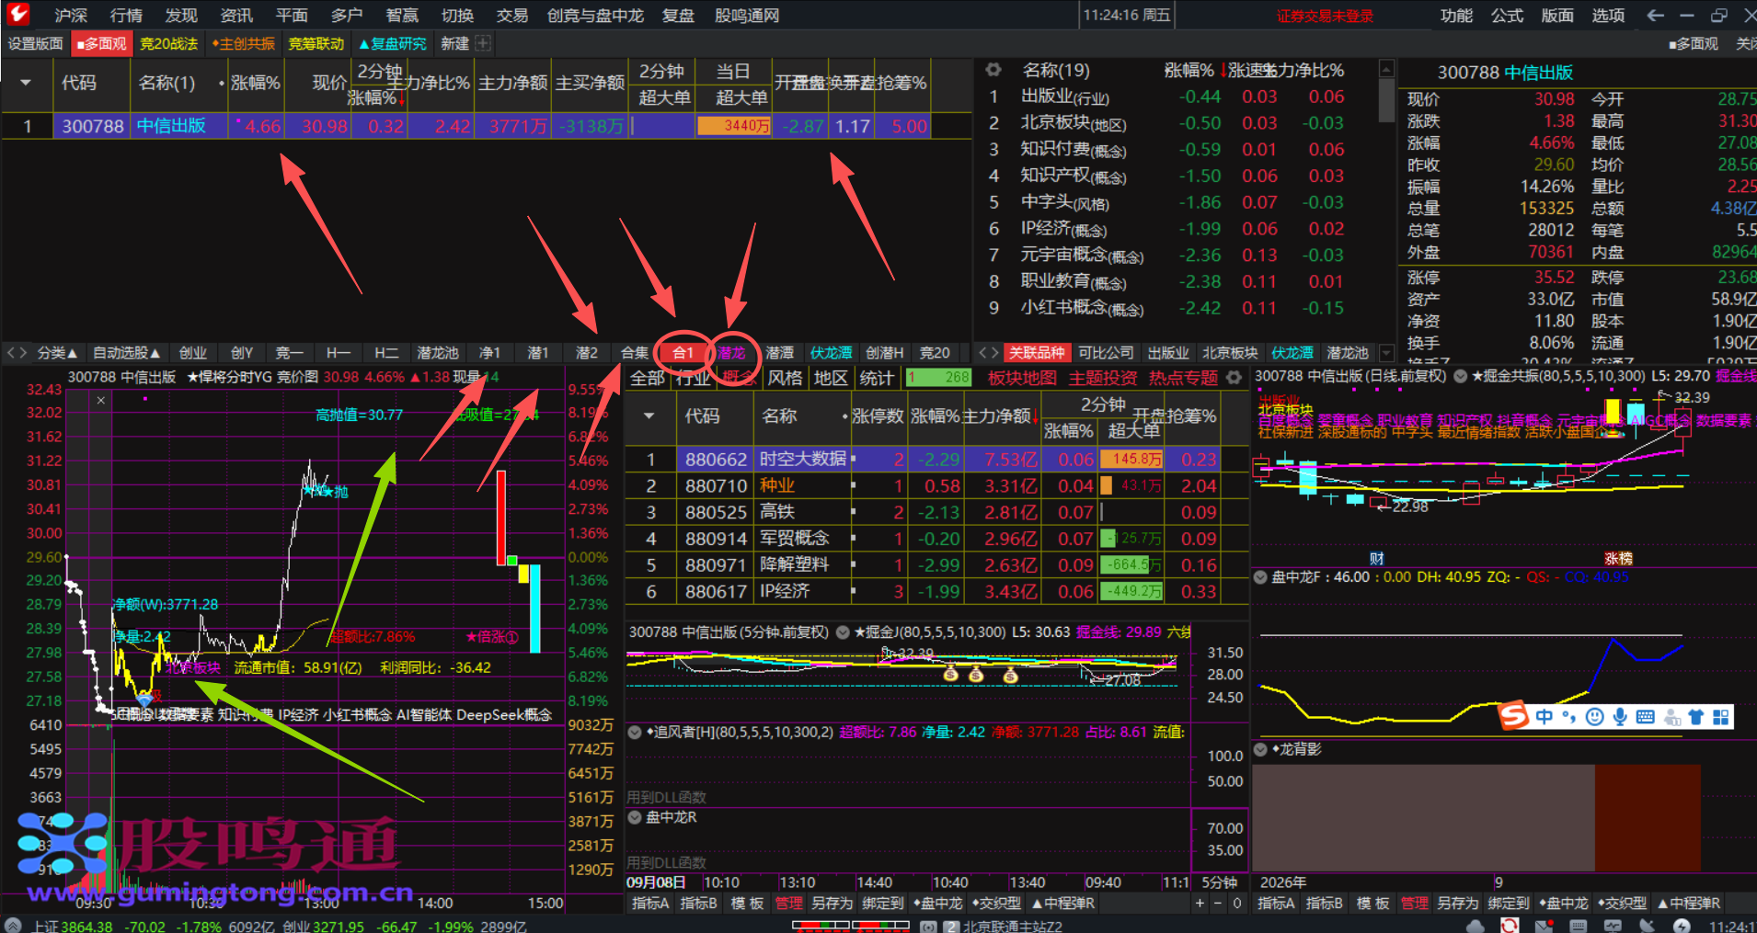Viewport: 1757px width, 933px height.
Task: Open gear settings beside 热点专题
Action: pos(1234,378)
